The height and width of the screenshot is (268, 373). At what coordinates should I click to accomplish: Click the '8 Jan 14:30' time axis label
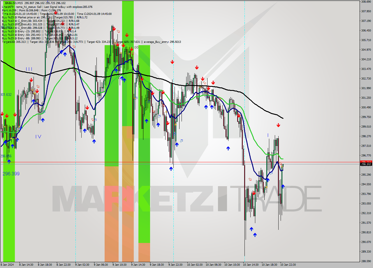point(26,265)
